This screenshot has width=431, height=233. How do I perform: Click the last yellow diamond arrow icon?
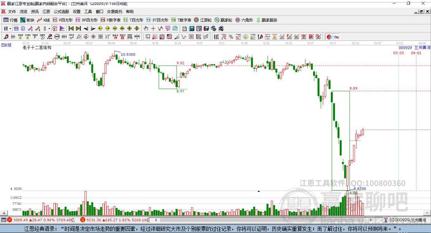[137, 29]
